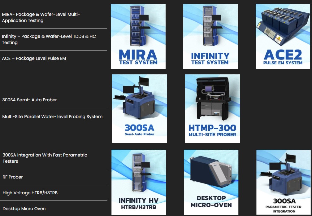312x216 pixels.
Task: View the HTMP-300 Multi-Site Prober card
Action: point(212,108)
